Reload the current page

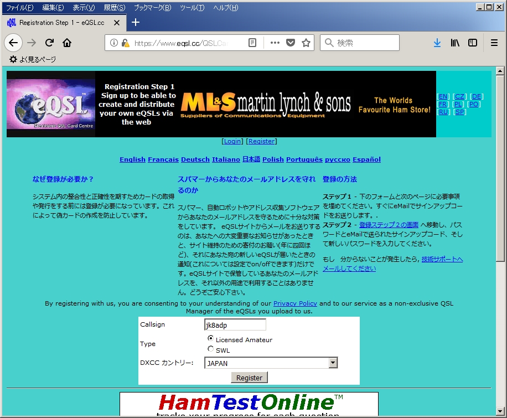point(49,43)
